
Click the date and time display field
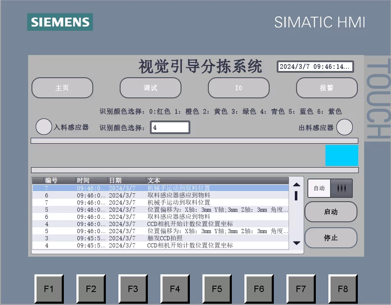point(315,66)
